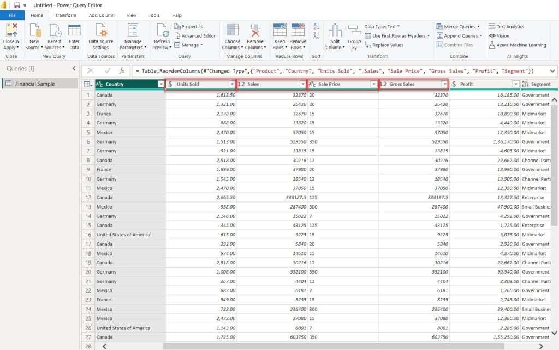Click the Vision AI insight
The height and width of the screenshot is (350, 559).
[499, 36]
